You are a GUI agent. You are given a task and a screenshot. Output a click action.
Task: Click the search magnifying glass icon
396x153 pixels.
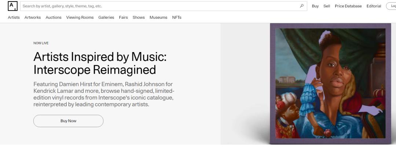point(302,6)
